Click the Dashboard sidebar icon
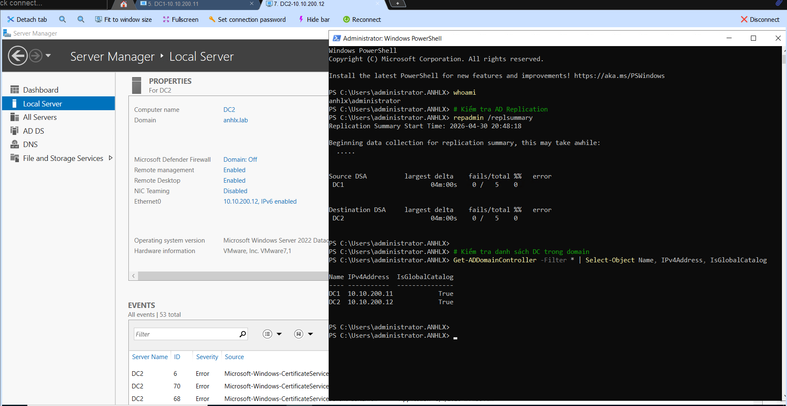The width and height of the screenshot is (787, 406). (15, 90)
